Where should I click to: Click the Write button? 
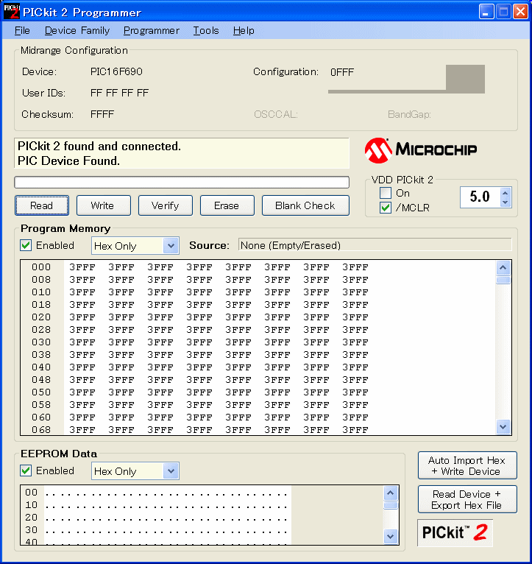coord(104,205)
